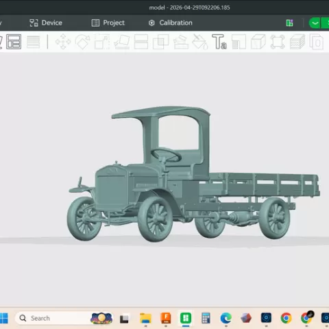The width and height of the screenshot is (329, 329).
Task: Select the Scale tool
Action: tap(102, 42)
